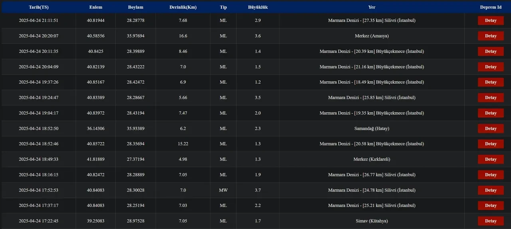The width and height of the screenshot is (511, 229).
Task: Open Detay for the 18:16:15 Silivri quake
Action: 491,175
